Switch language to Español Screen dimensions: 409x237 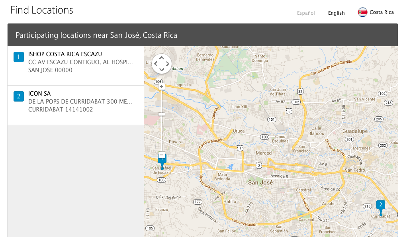click(306, 13)
